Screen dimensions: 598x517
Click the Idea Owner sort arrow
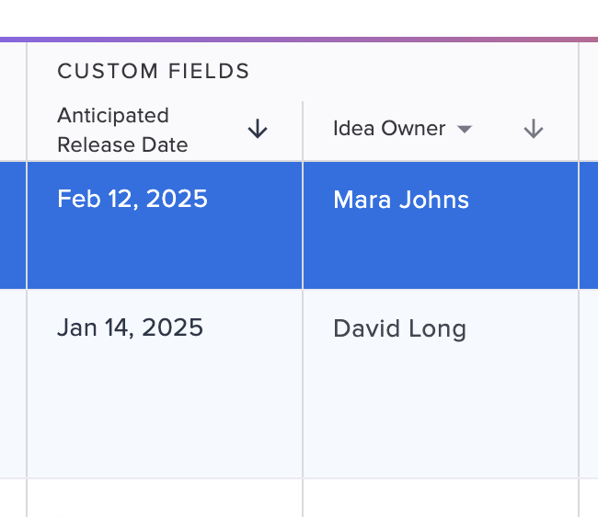click(x=534, y=129)
